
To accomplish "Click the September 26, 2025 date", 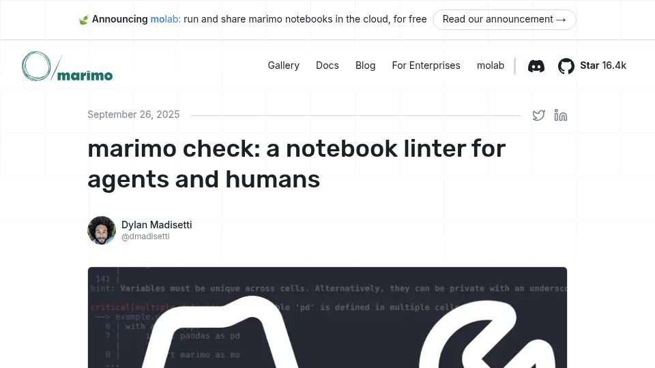I will tap(134, 114).
